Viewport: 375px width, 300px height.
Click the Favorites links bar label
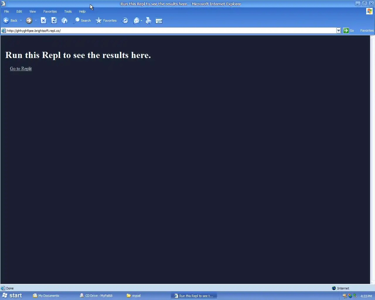(x=367, y=30)
